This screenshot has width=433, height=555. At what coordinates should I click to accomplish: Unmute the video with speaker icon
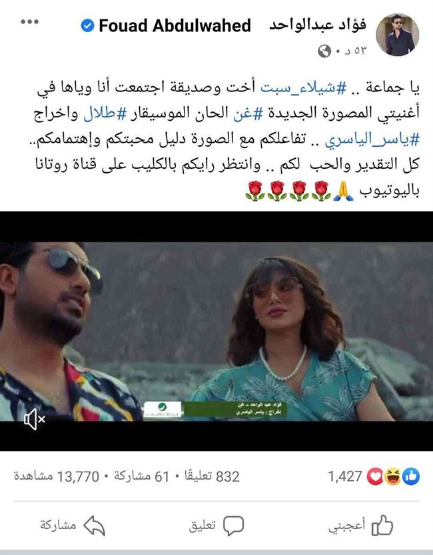pyautogui.click(x=34, y=420)
